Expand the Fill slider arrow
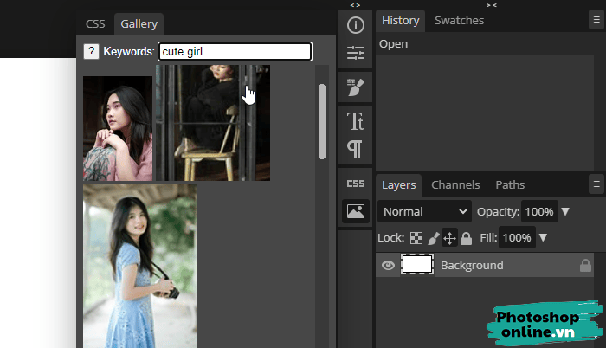This screenshot has width=606, height=348. click(543, 237)
